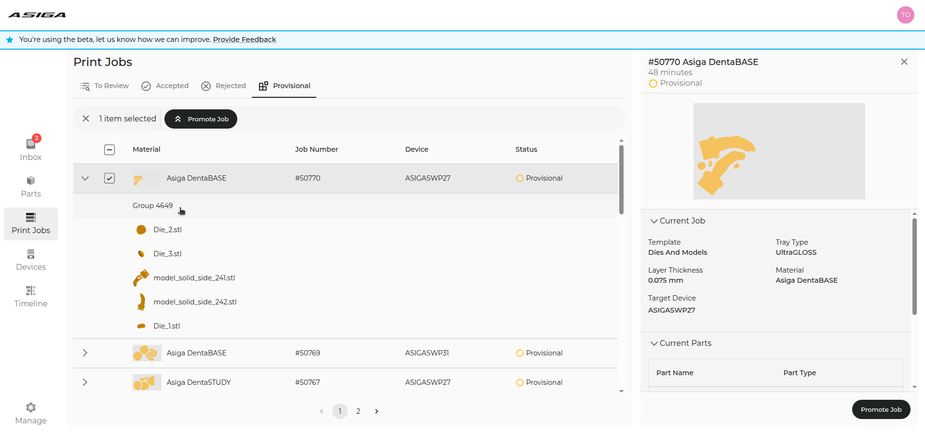Image resolution: width=925 pixels, height=433 pixels.
Task: Click Promote Job in the selection bar
Action: tap(201, 119)
